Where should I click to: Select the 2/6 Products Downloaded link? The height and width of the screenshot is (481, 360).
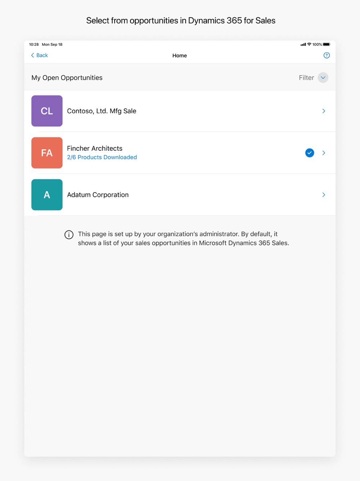click(x=102, y=157)
